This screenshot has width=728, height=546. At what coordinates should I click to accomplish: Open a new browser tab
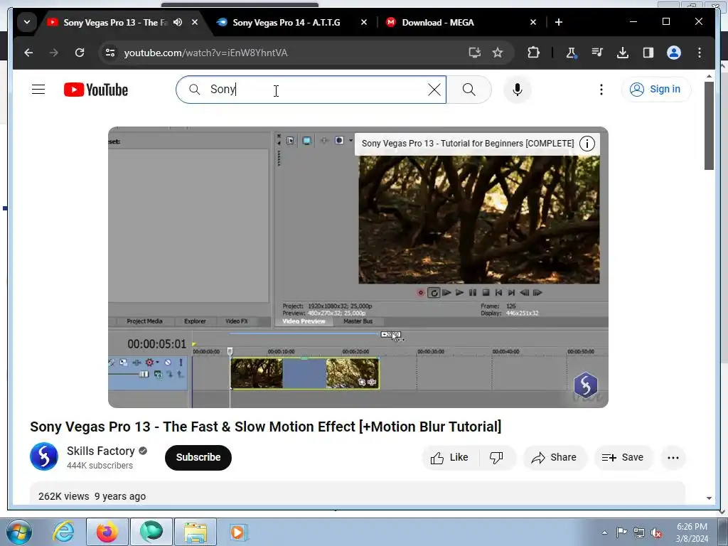tap(559, 22)
